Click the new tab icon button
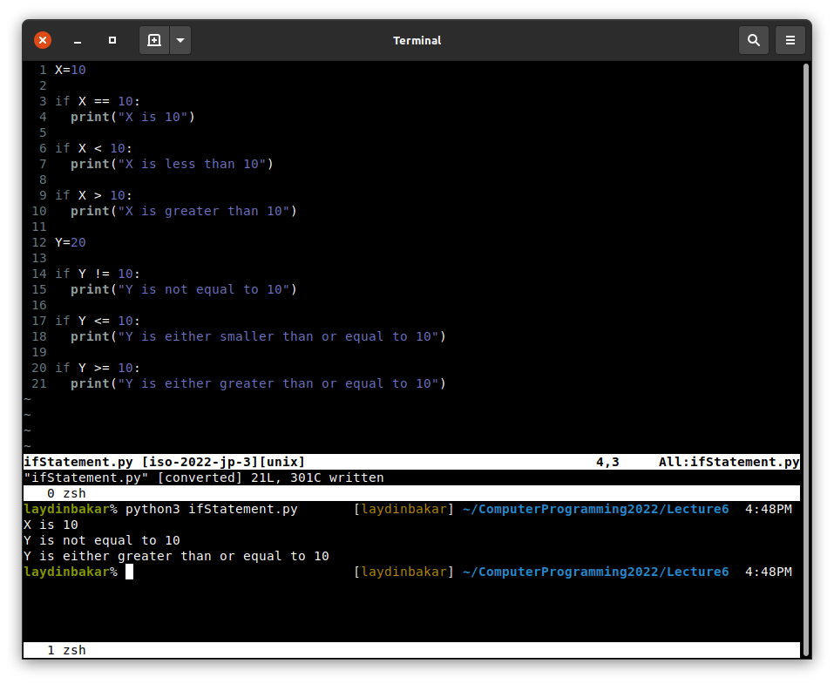The image size is (834, 684). [154, 40]
